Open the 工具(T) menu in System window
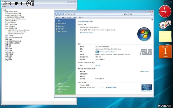 click(x=75, y=17)
